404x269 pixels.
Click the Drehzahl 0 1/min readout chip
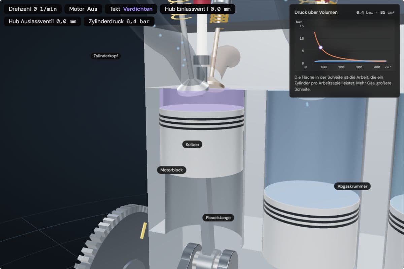[33, 9]
